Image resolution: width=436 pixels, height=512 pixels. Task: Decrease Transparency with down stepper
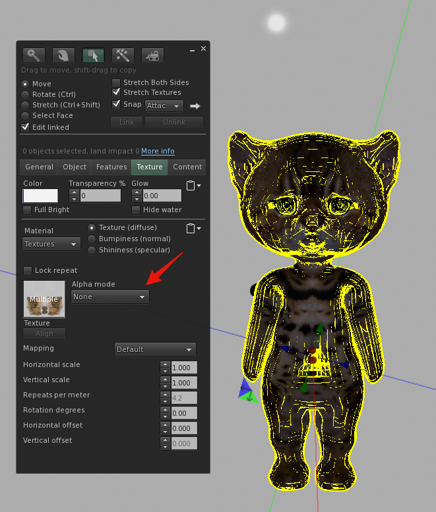click(x=74, y=199)
